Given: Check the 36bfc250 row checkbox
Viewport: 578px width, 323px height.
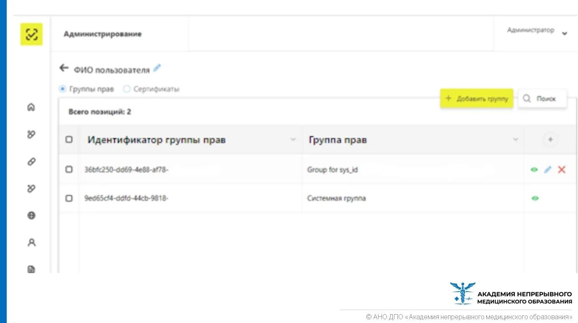Looking at the screenshot, I should pos(69,169).
